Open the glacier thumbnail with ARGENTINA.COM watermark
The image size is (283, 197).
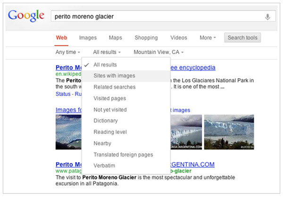(x=186, y=132)
